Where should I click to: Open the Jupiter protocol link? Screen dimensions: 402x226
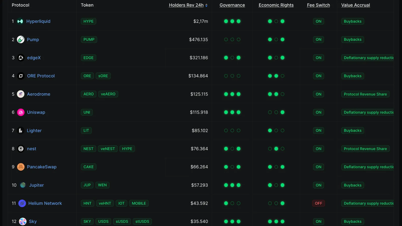coord(36,185)
